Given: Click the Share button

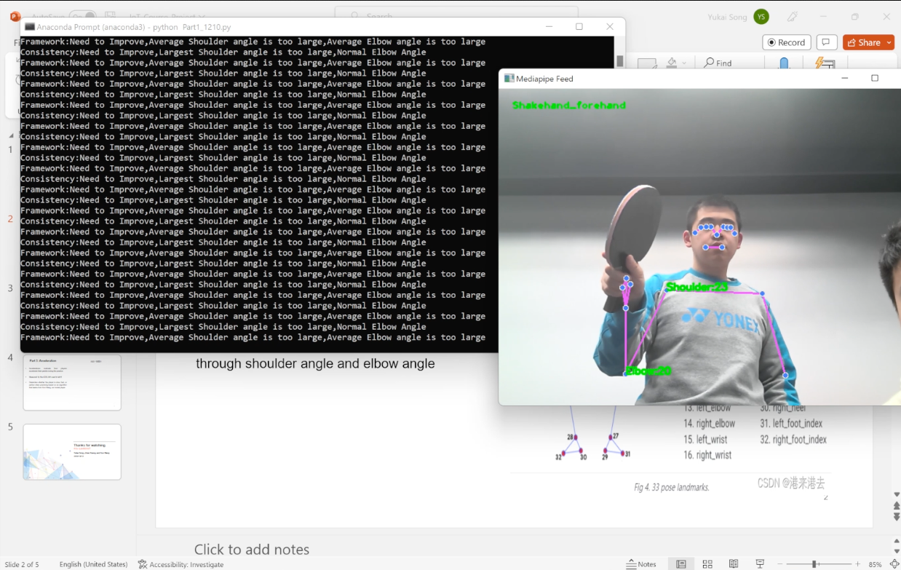Looking at the screenshot, I should (863, 42).
